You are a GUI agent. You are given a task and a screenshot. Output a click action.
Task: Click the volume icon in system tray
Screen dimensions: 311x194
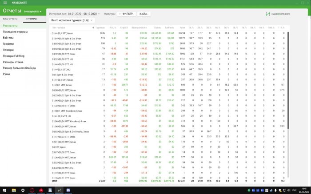pos(289,190)
